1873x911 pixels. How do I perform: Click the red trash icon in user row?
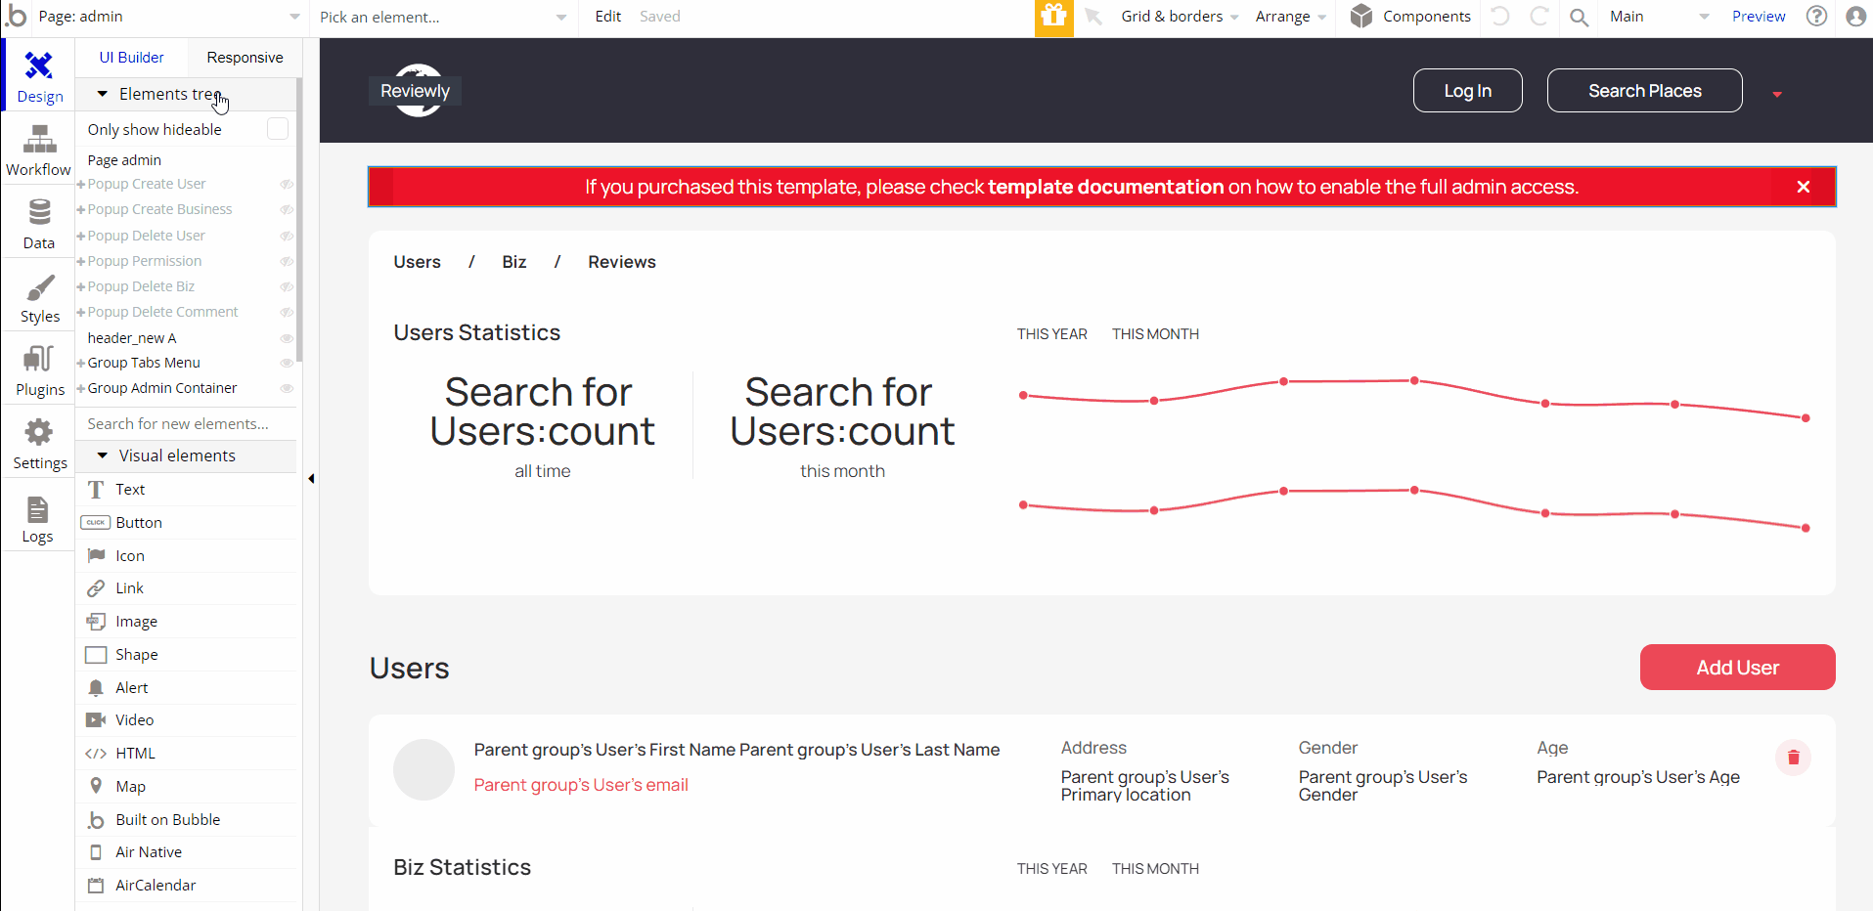(x=1793, y=758)
